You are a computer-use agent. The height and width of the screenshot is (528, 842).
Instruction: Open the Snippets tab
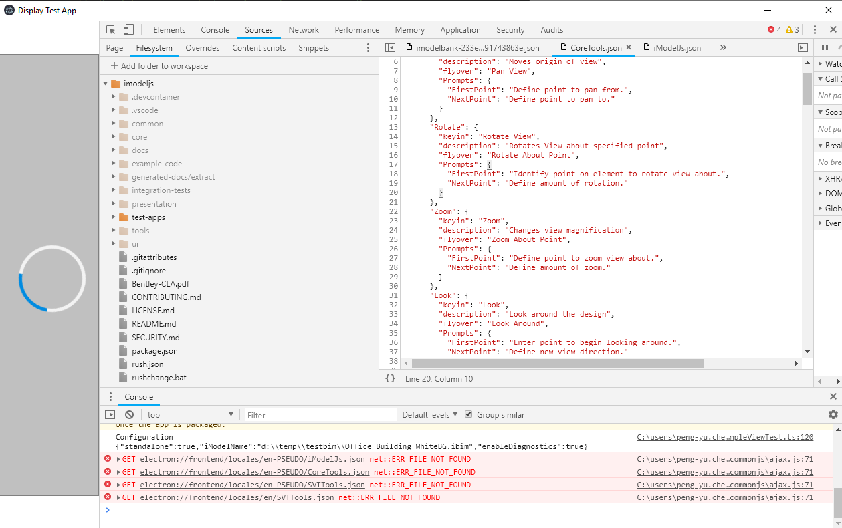coord(314,48)
